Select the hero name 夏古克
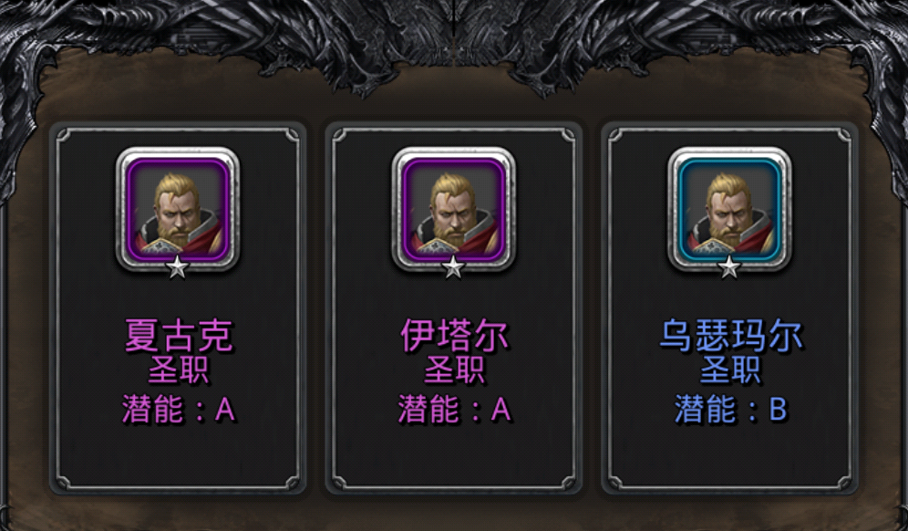Viewport: 908px width, 531px height. coord(179,336)
